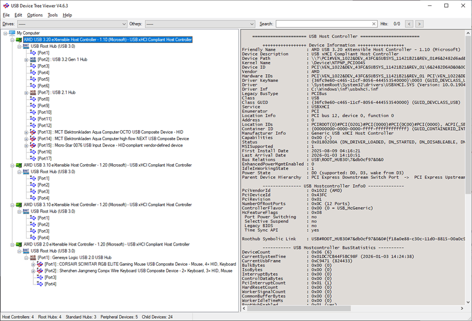The width and height of the screenshot is (472, 321).
Task: Click the My Computer icon
Action: 12,33
